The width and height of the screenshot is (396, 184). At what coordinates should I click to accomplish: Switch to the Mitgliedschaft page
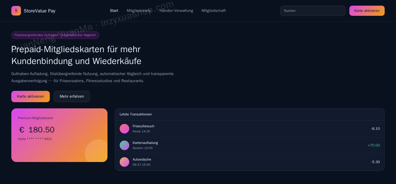[214, 11]
